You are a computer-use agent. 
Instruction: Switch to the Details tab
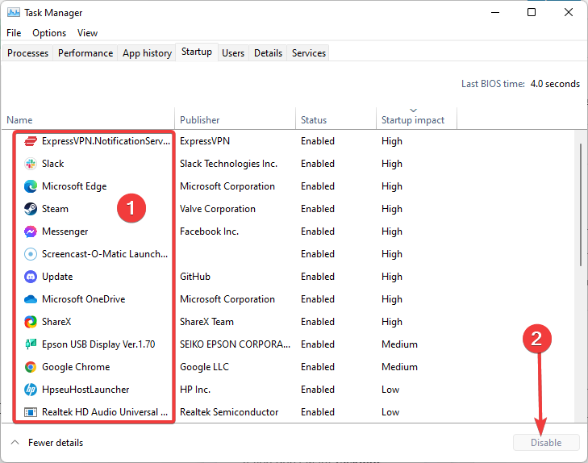(268, 53)
